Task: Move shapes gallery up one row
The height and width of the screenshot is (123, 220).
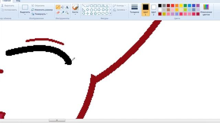Action: tap(110, 6)
